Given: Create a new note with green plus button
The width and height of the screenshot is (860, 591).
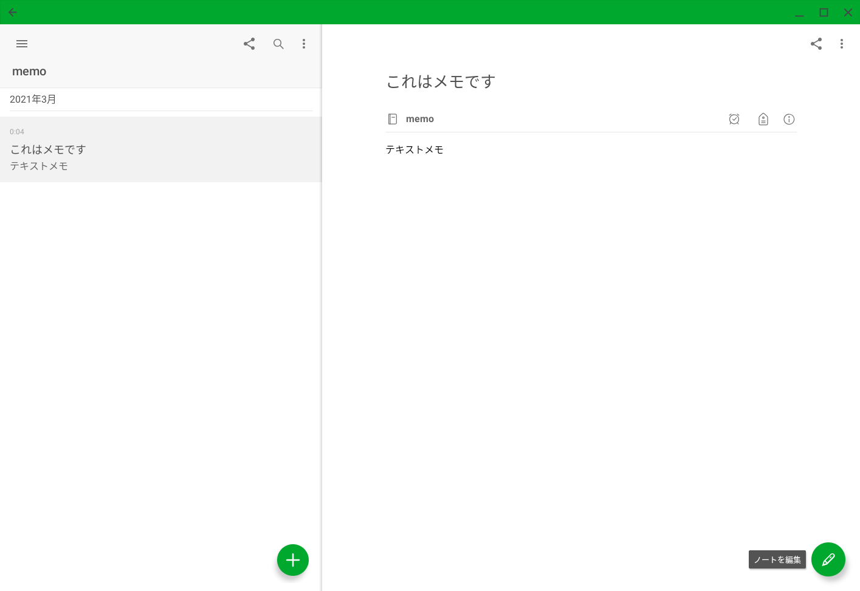Looking at the screenshot, I should coord(293,560).
